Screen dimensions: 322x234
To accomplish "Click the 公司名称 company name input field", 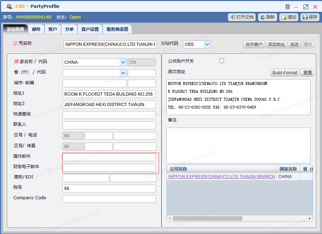I will click(x=110, y=44).
